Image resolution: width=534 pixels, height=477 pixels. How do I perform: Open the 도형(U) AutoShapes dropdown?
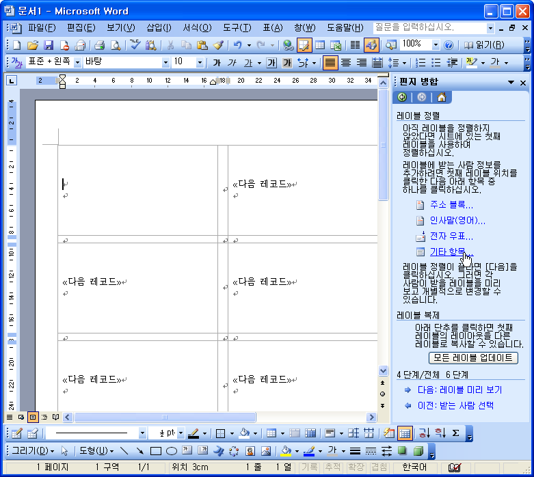[96, 451]
